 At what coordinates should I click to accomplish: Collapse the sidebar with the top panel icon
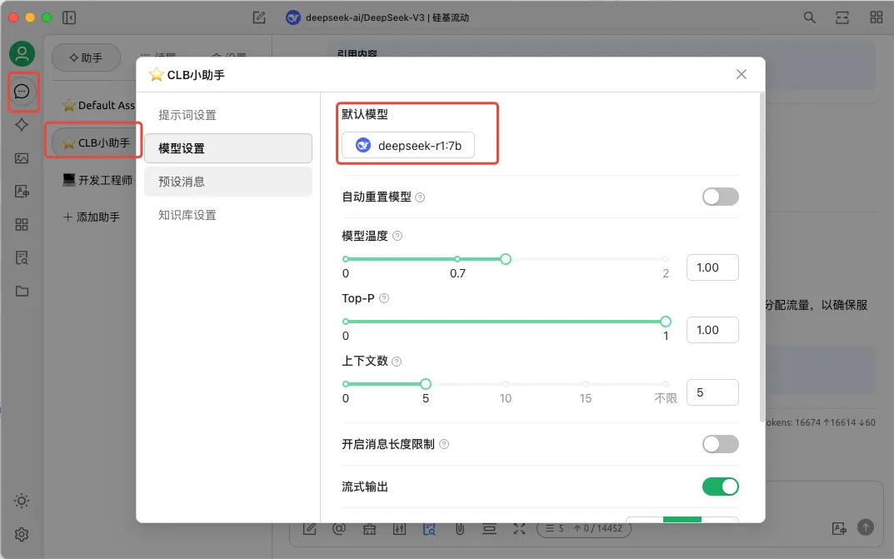pos(69,17)
